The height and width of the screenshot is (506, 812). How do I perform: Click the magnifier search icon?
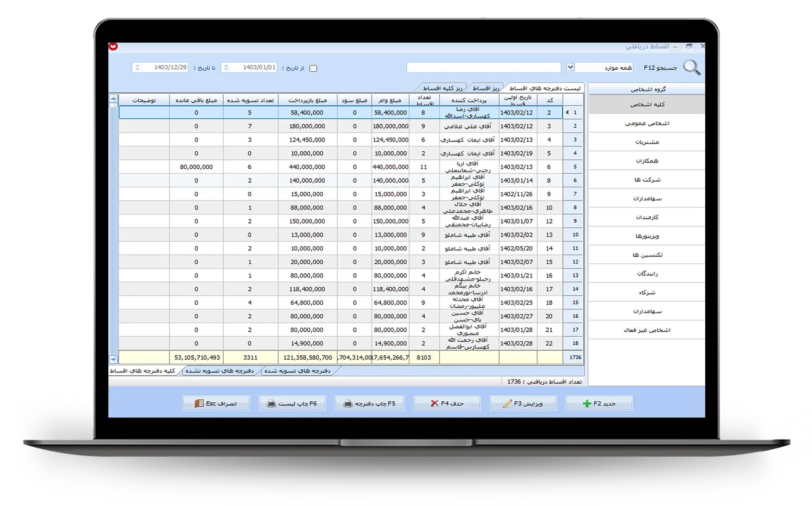pos(691,67)
